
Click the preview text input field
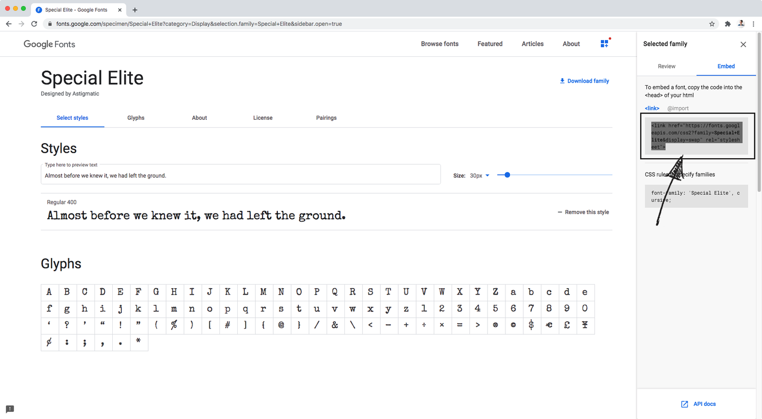click(x=241, y=175)
